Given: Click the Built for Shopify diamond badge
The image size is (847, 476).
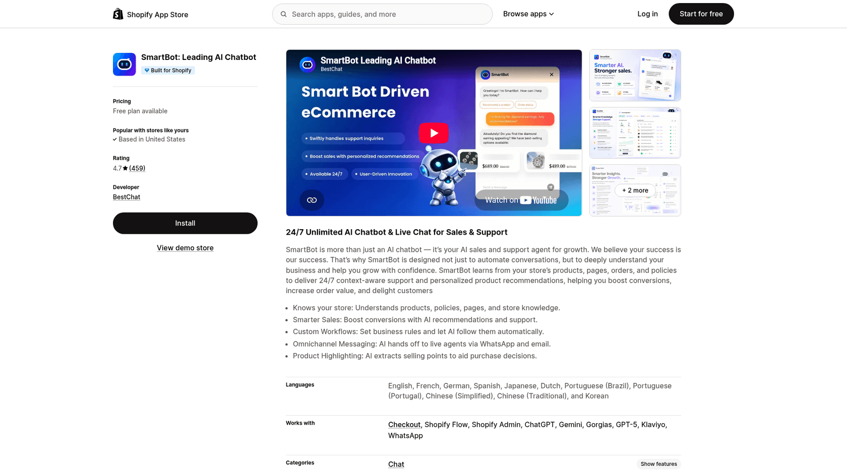Looking at the screenshot, I should tap(168, 71).
